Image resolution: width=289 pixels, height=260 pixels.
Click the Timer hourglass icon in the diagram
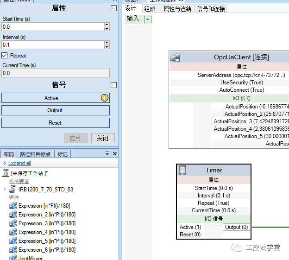click(x=182, y=170)
